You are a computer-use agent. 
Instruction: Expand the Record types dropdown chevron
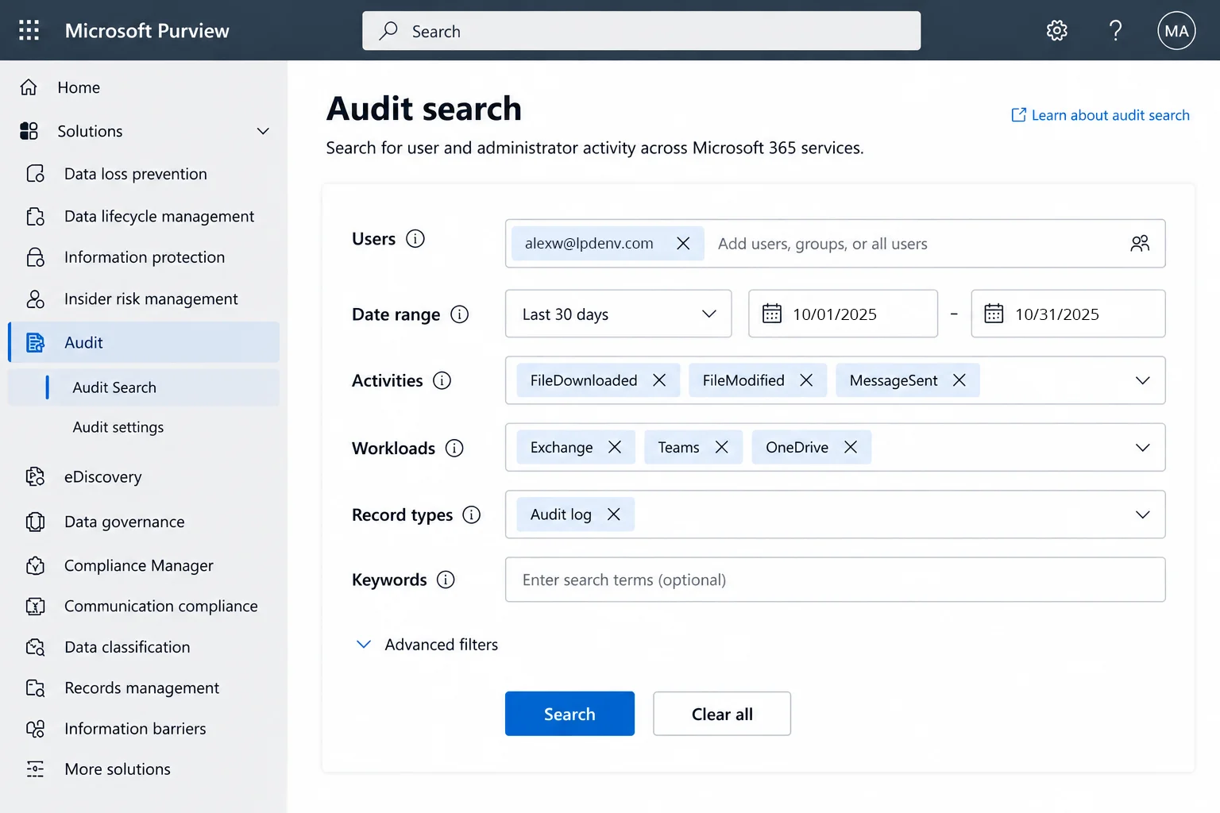pyautogui.click(x=1143, y=514)
